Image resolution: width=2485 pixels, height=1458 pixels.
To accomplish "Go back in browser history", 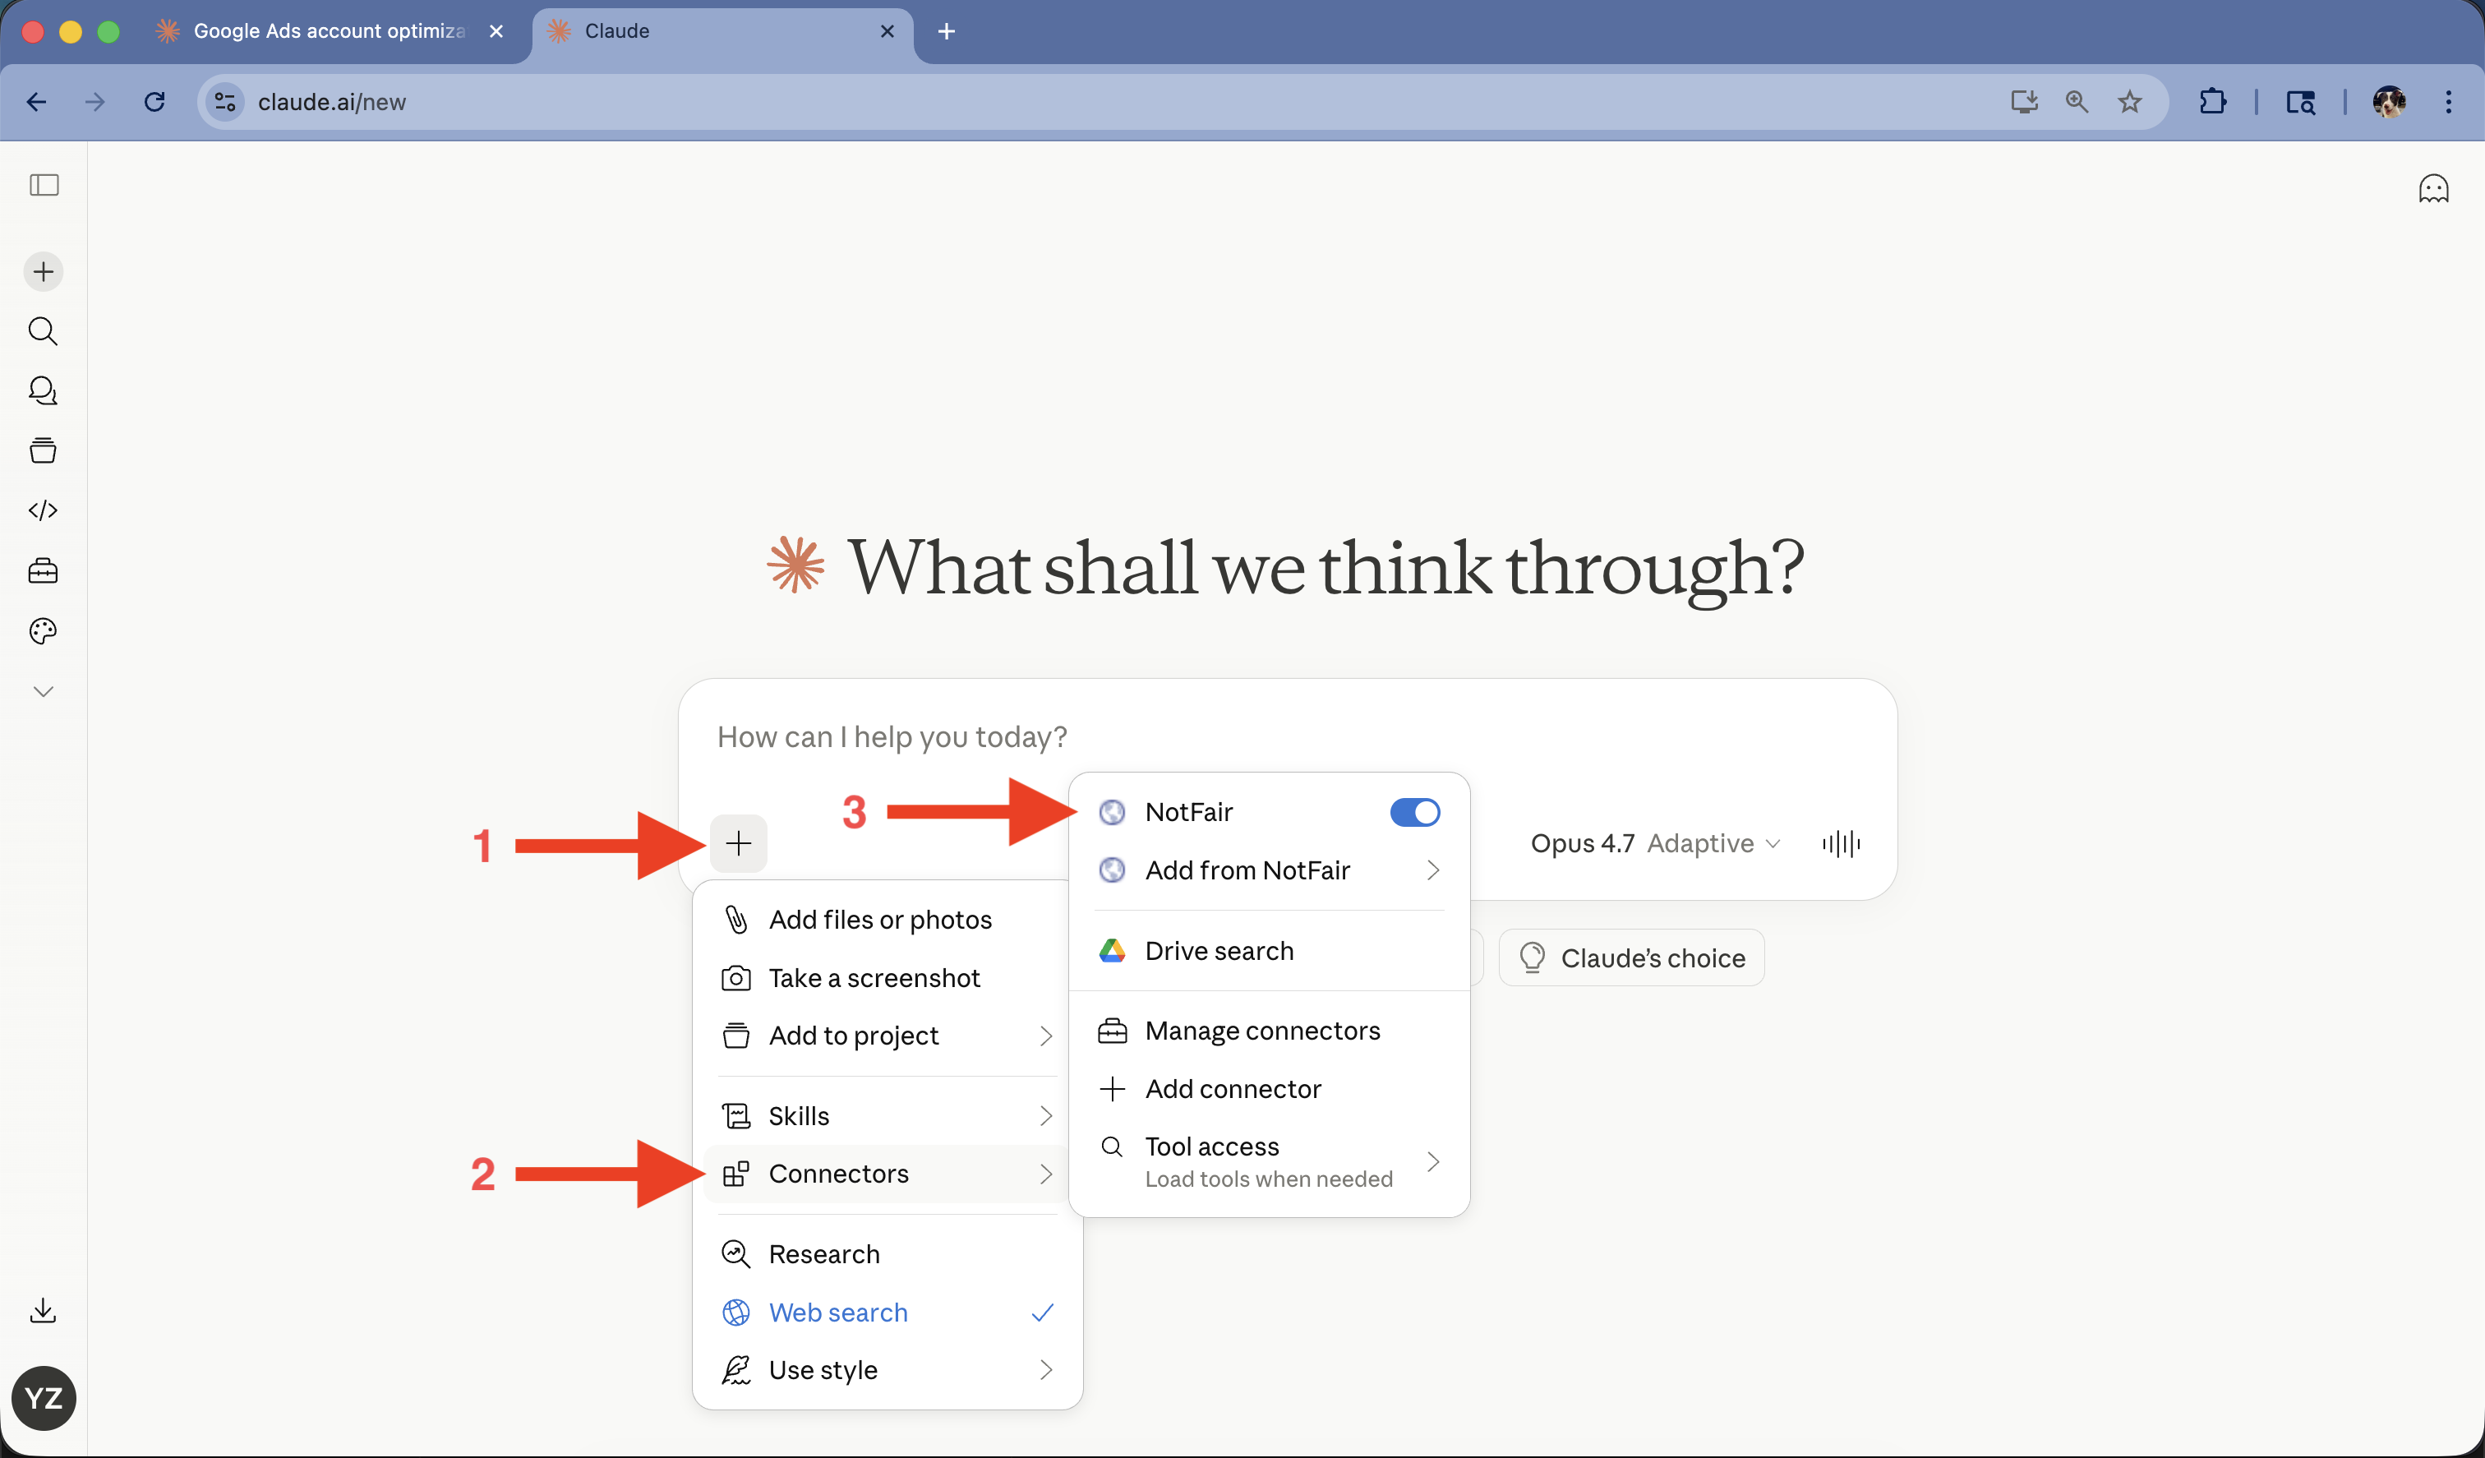I will (36, 102).
